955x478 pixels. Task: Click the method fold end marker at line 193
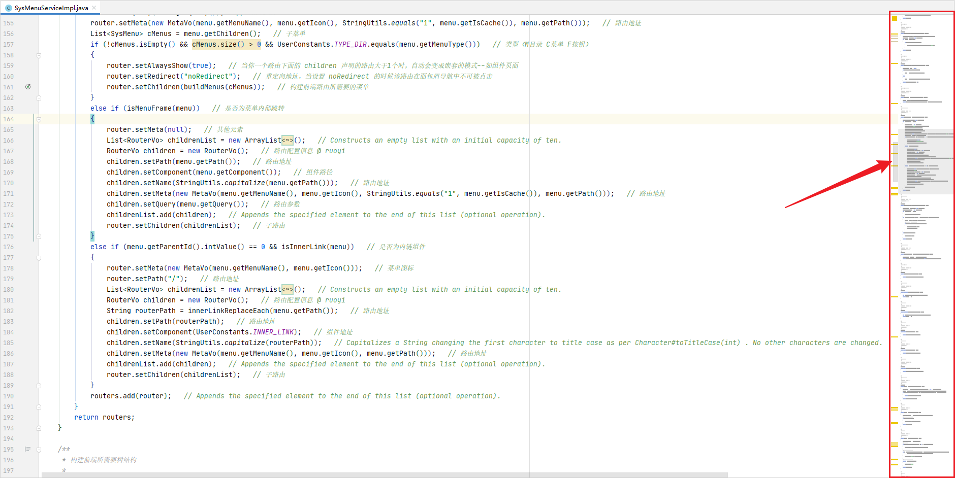39,428
